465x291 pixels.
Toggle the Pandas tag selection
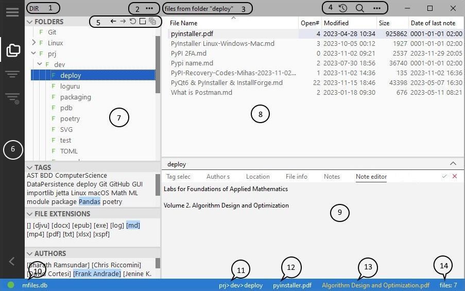[x=90, y=202]
